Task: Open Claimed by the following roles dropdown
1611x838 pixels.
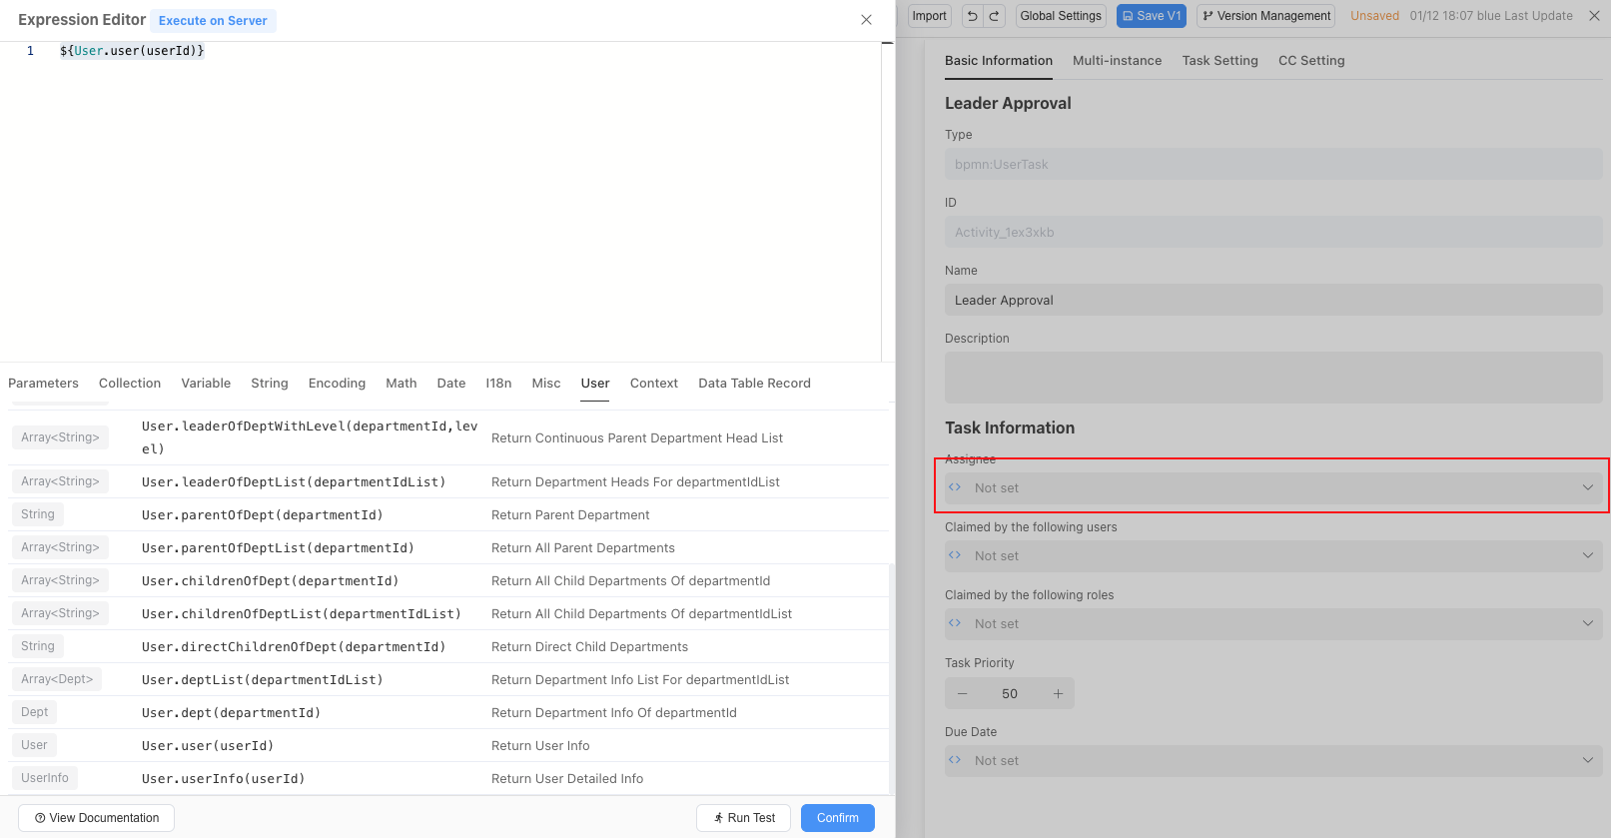Action: (x=1587, y=623)
